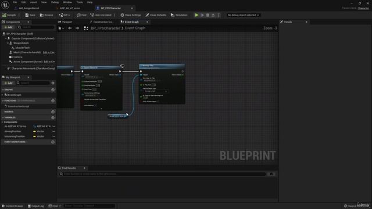372x209 pixels.
Task: Open My Blueprint view options gear
Action: click(53, 83)
